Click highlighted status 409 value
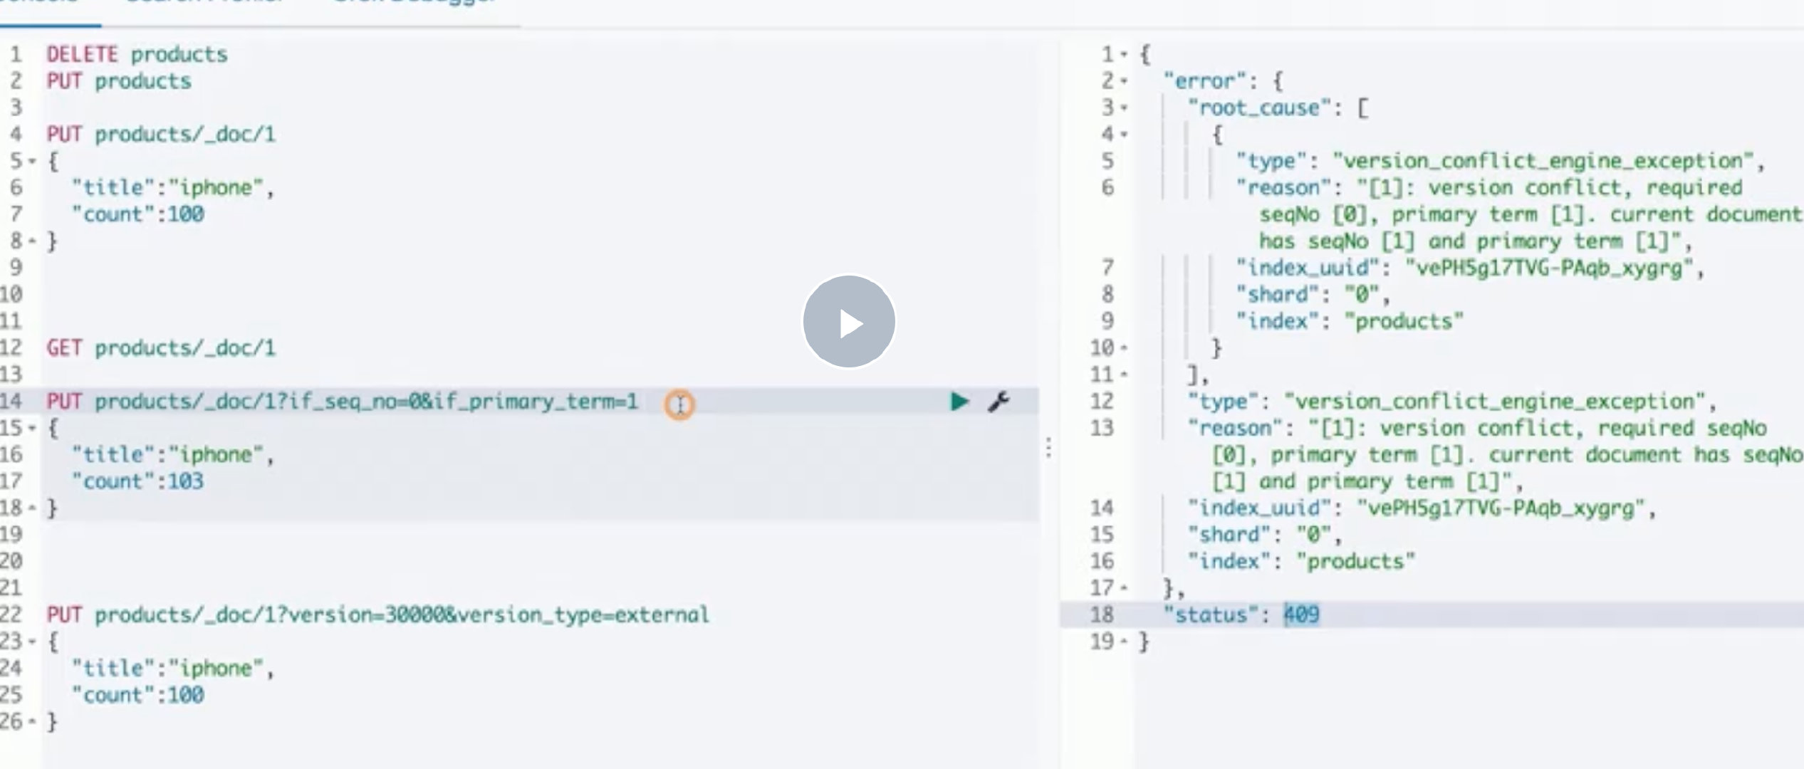Viewport: 1804px width, 769px height. [1301, 615]
